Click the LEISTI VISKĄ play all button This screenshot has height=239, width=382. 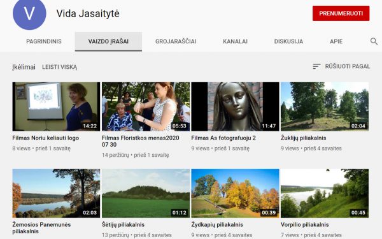60,67
